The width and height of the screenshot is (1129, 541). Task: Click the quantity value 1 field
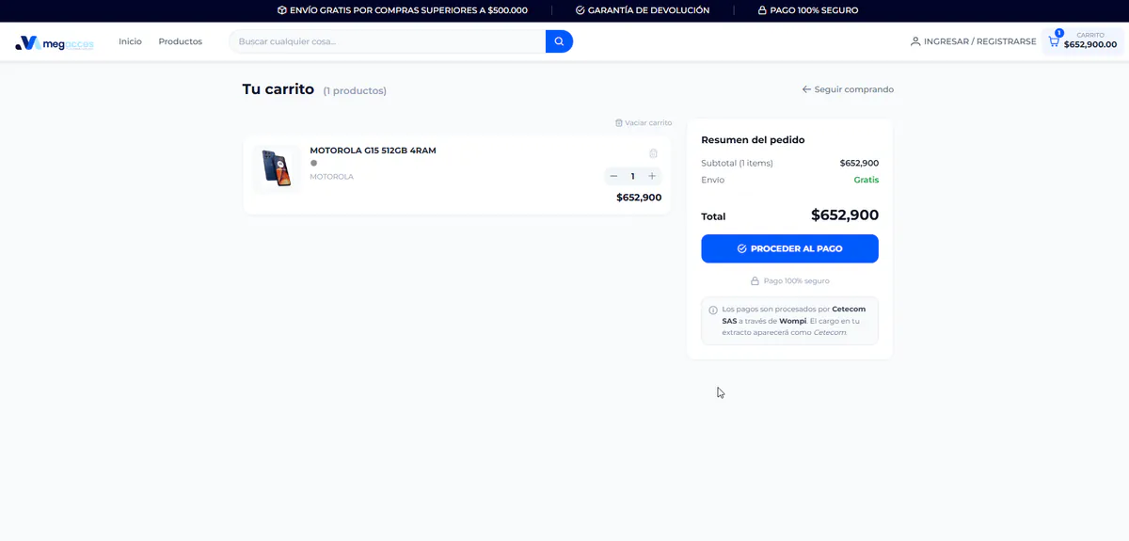point(632,176)
